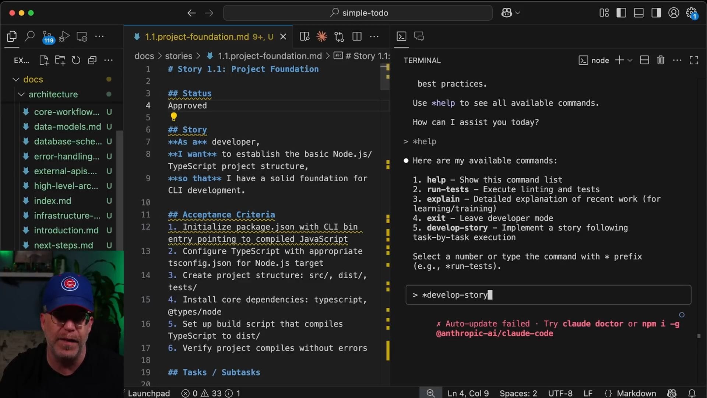Toggle the primary side bar visibility
Viewport: 707px width, 398px height.
(x=621, y=13)
